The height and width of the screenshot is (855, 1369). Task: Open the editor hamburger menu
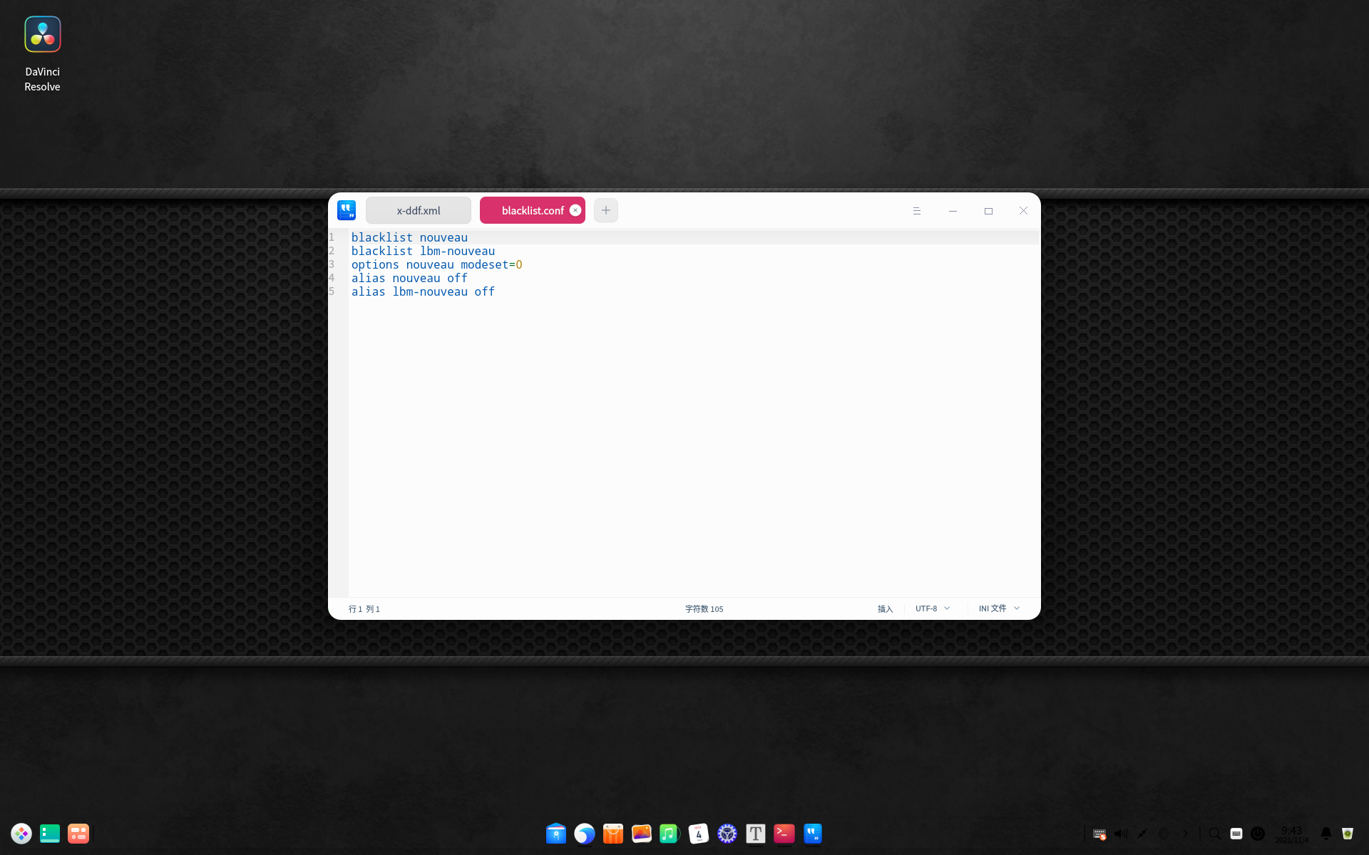pos(917,211)
